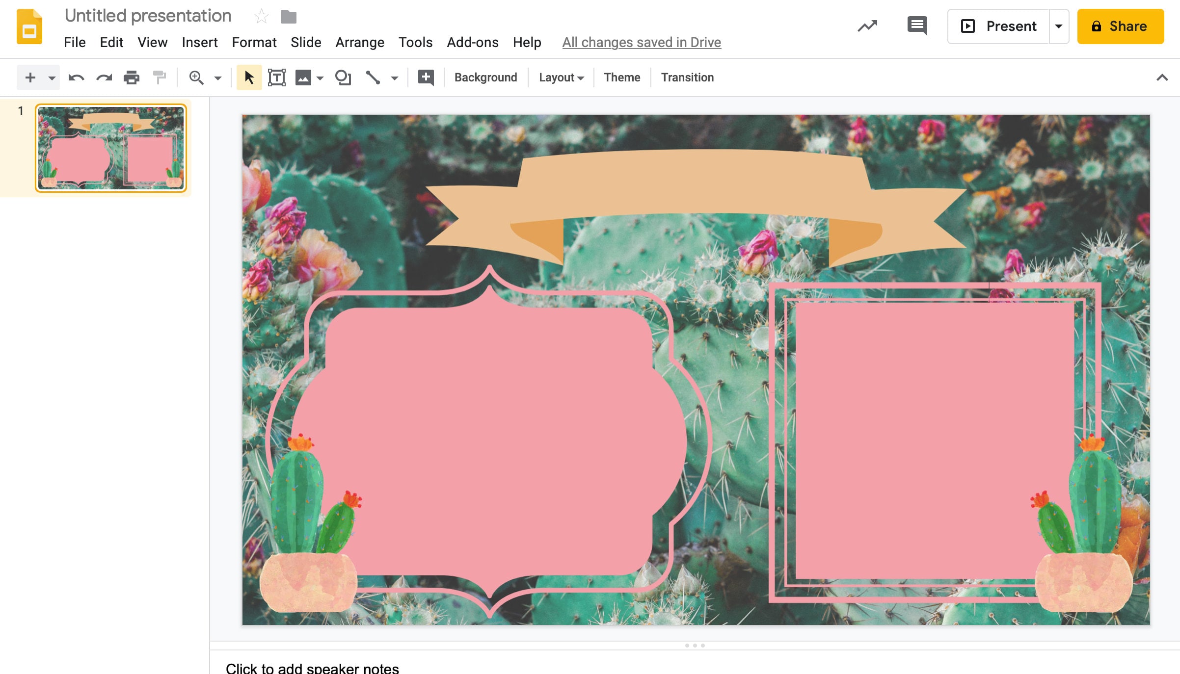Undo the last action
1180x674 pixels.
tap(77, 77)
